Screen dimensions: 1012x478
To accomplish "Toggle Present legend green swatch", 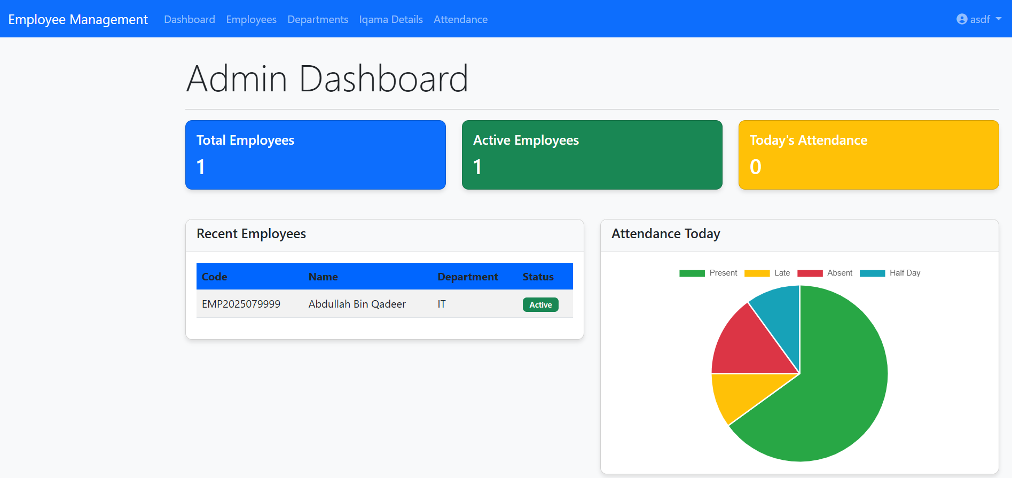I will pyautogui.click(x=692, y=273).
